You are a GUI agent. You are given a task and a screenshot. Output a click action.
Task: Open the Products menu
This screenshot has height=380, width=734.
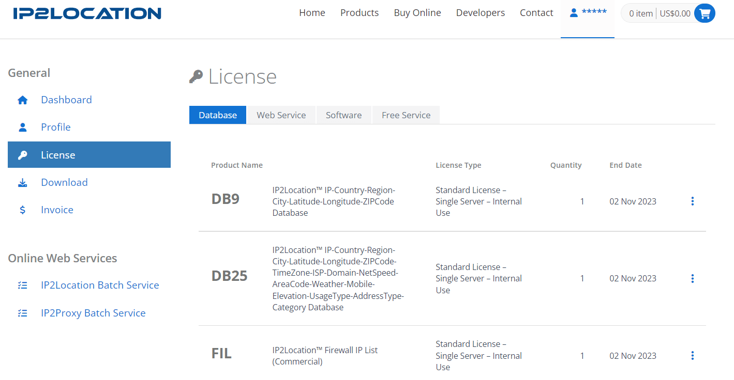359,13
